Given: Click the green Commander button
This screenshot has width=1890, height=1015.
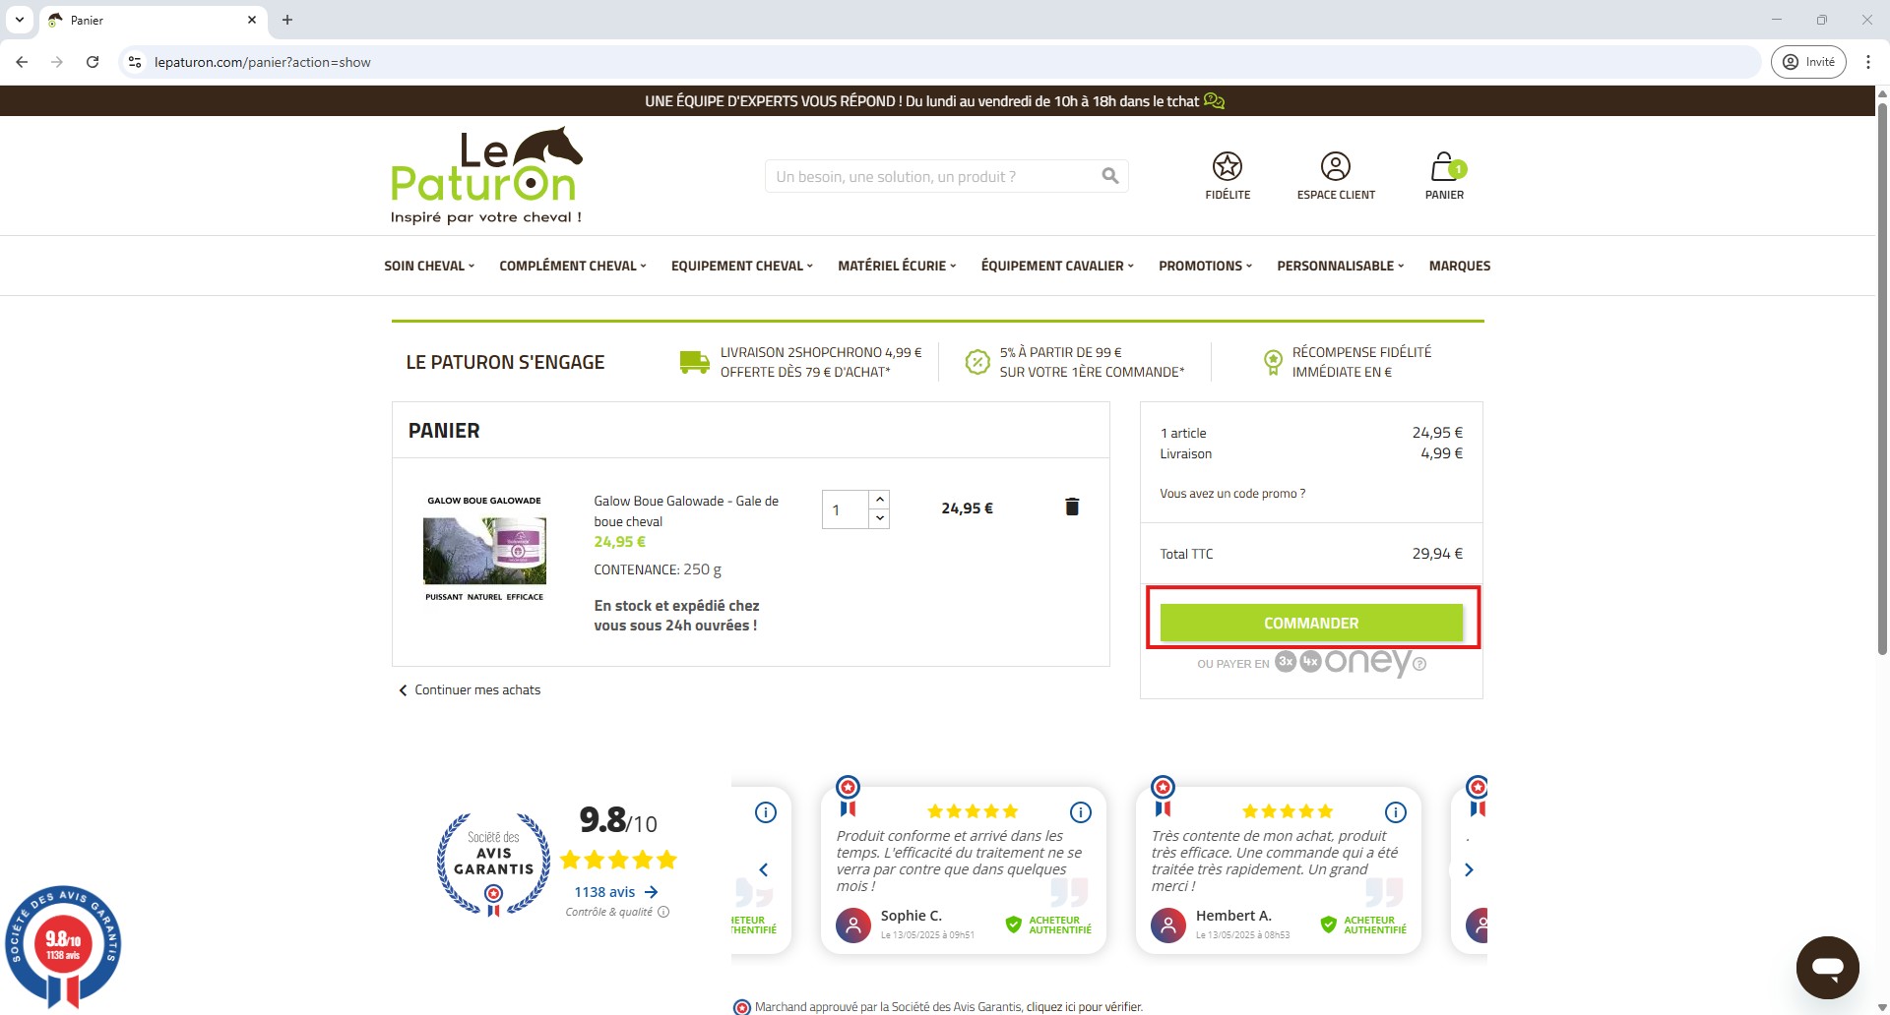Looking at the screenshot, I should tap(1311, 623).
